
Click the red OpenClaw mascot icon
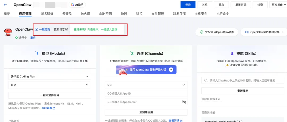pyautogui.click(x=8, y=32)
